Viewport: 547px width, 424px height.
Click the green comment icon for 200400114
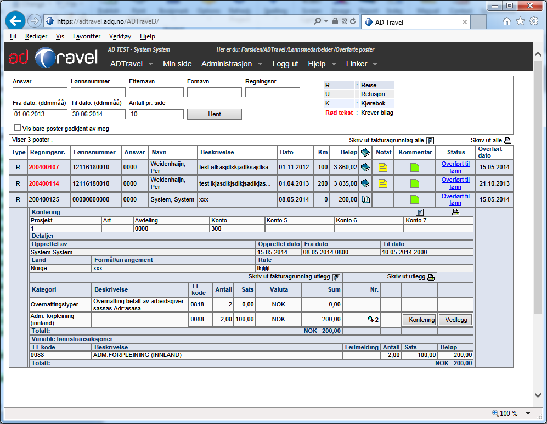click(415, 183)
